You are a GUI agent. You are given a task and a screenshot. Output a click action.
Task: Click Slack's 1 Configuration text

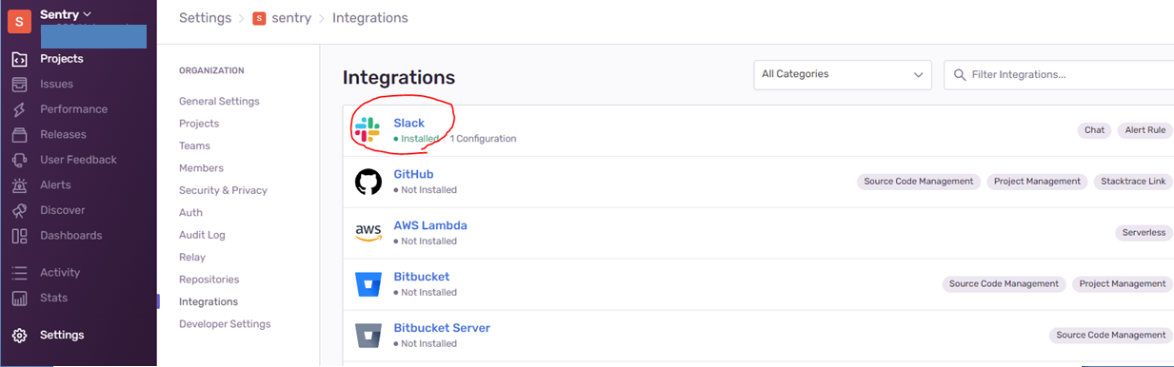483,139
